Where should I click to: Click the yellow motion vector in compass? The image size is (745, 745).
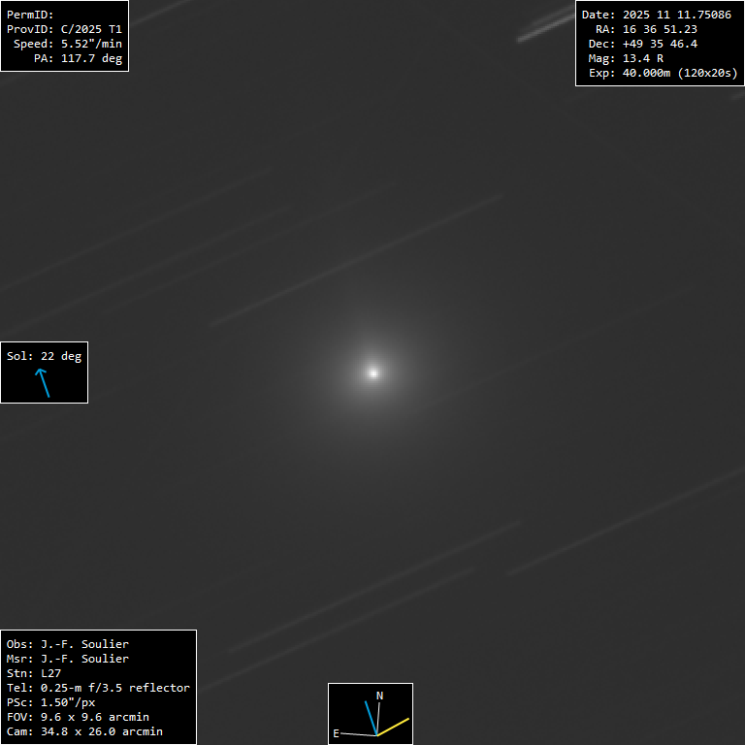pos(393,727)
